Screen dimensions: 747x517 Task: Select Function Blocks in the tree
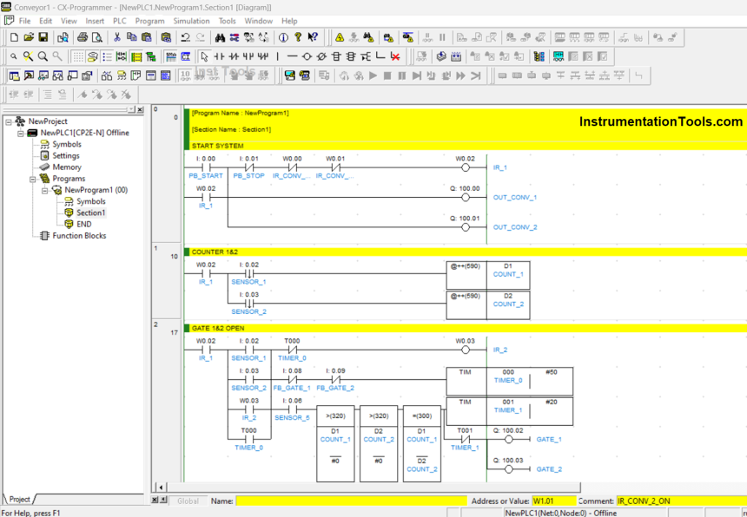tap(79, 235)
